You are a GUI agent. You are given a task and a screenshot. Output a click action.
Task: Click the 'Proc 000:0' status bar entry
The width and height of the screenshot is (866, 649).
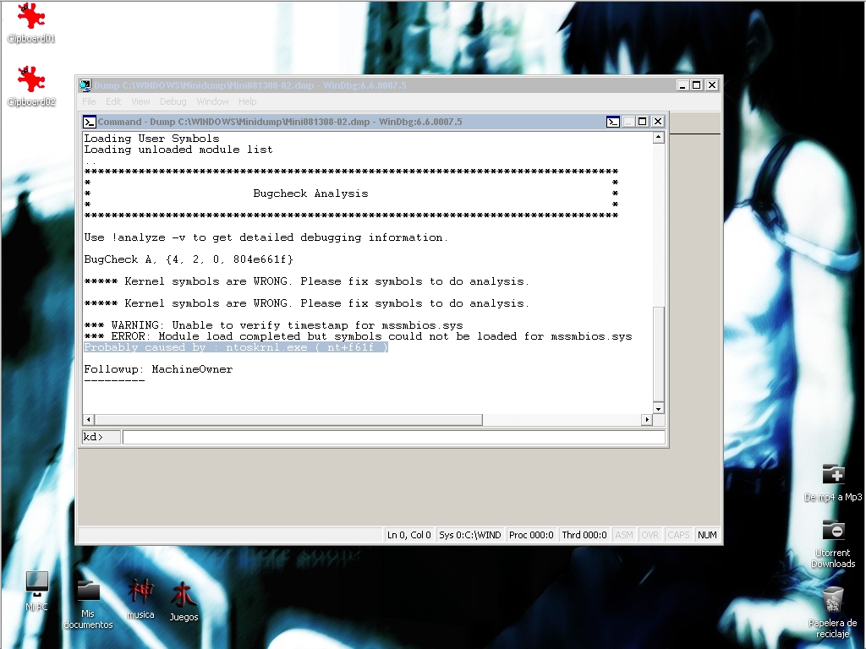click(531, 535)
